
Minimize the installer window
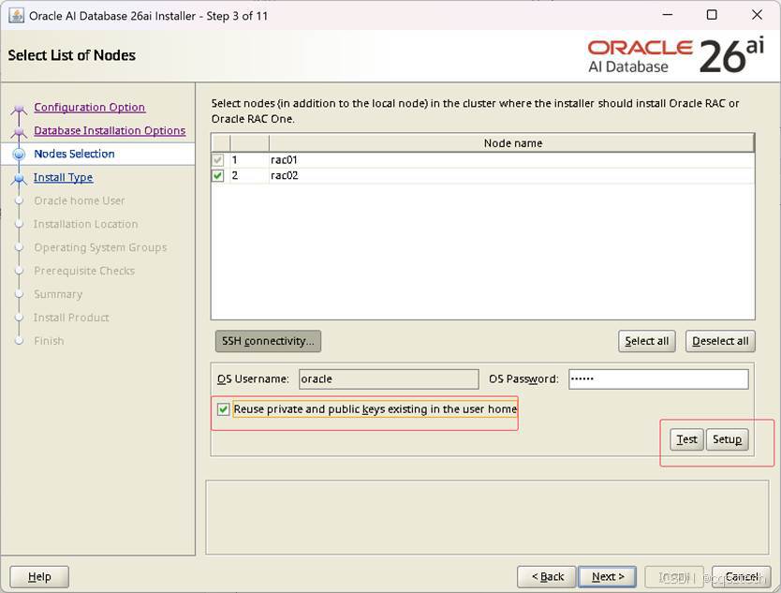tap(668, 15)
